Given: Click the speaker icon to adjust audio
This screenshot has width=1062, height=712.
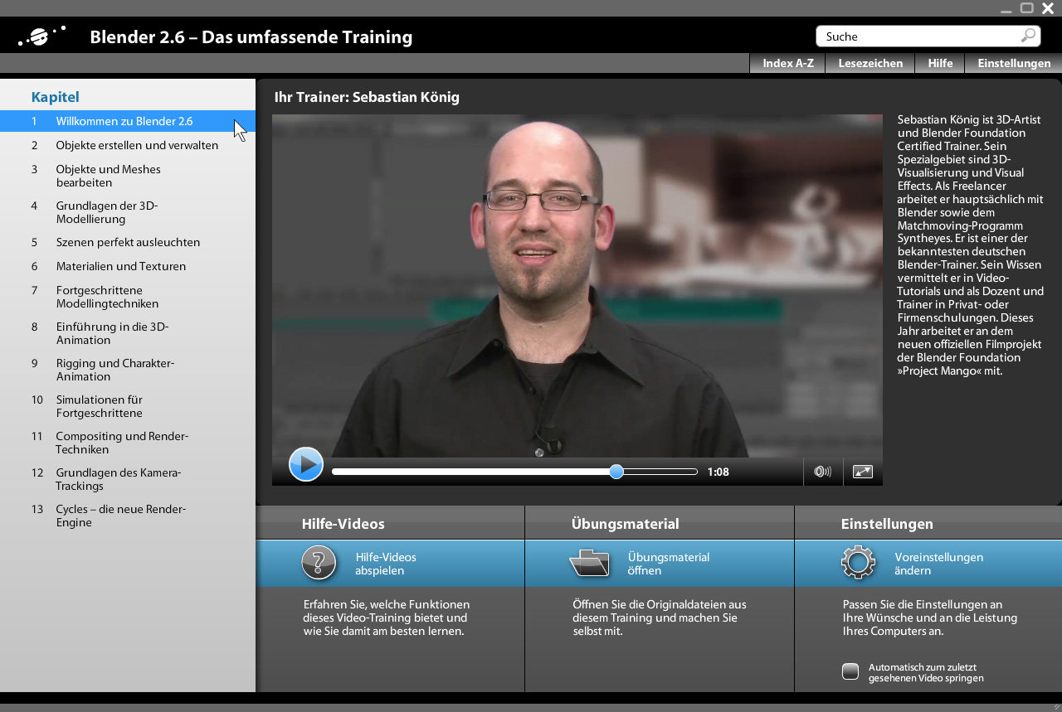Looking at the screenshot, I should (822, 471).
